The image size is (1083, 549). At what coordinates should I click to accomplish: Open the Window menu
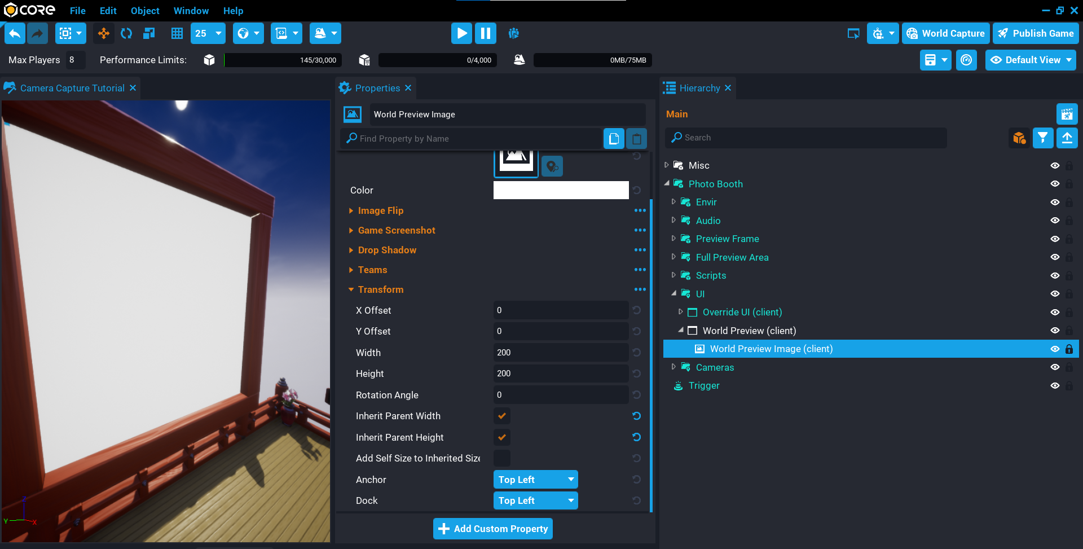[191, 11]
